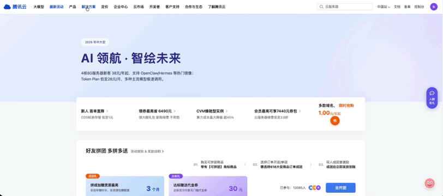The width and height of the screenshot is (443, 196).
Task: Click the 领大额礼包 新购续费 不用愁 subtitle
Action: (159, 117)
